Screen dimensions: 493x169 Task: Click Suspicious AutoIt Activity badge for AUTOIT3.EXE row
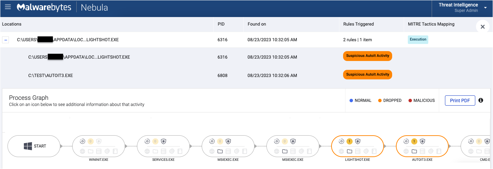tap(368, 75)
